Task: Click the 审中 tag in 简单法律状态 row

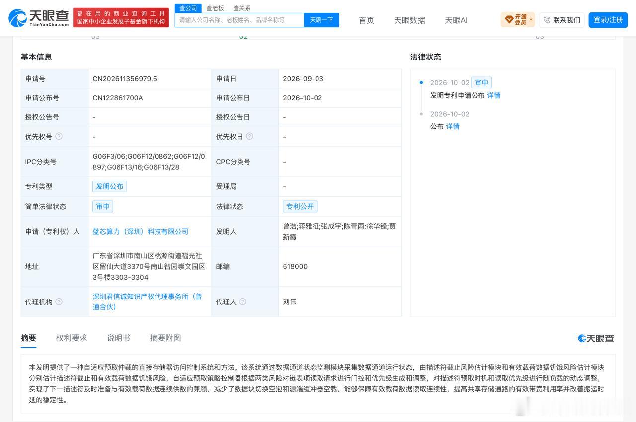Action: point(103,206)
